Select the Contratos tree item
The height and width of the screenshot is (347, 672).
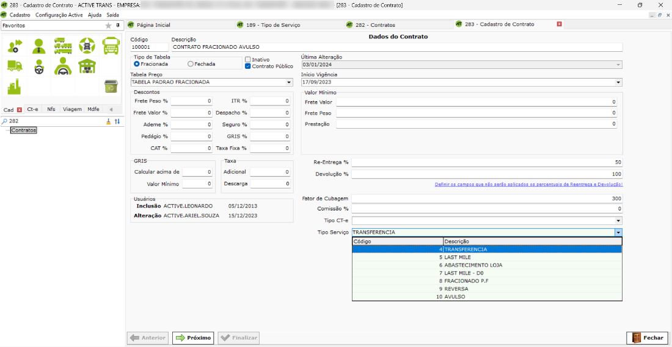(24, 130)
